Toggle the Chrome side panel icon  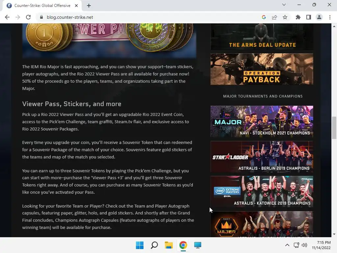(x=309, y=17)
